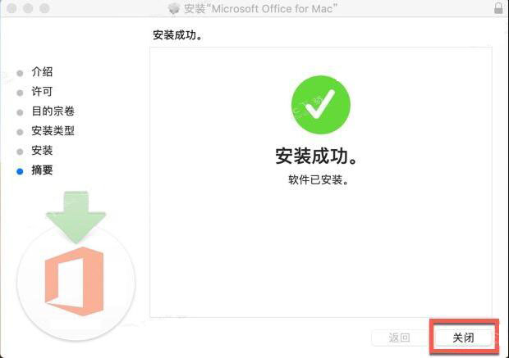The width and height of the screenshot is (509, 358).
Task: Click the green checkmark success icon
Action: [321, 105]
